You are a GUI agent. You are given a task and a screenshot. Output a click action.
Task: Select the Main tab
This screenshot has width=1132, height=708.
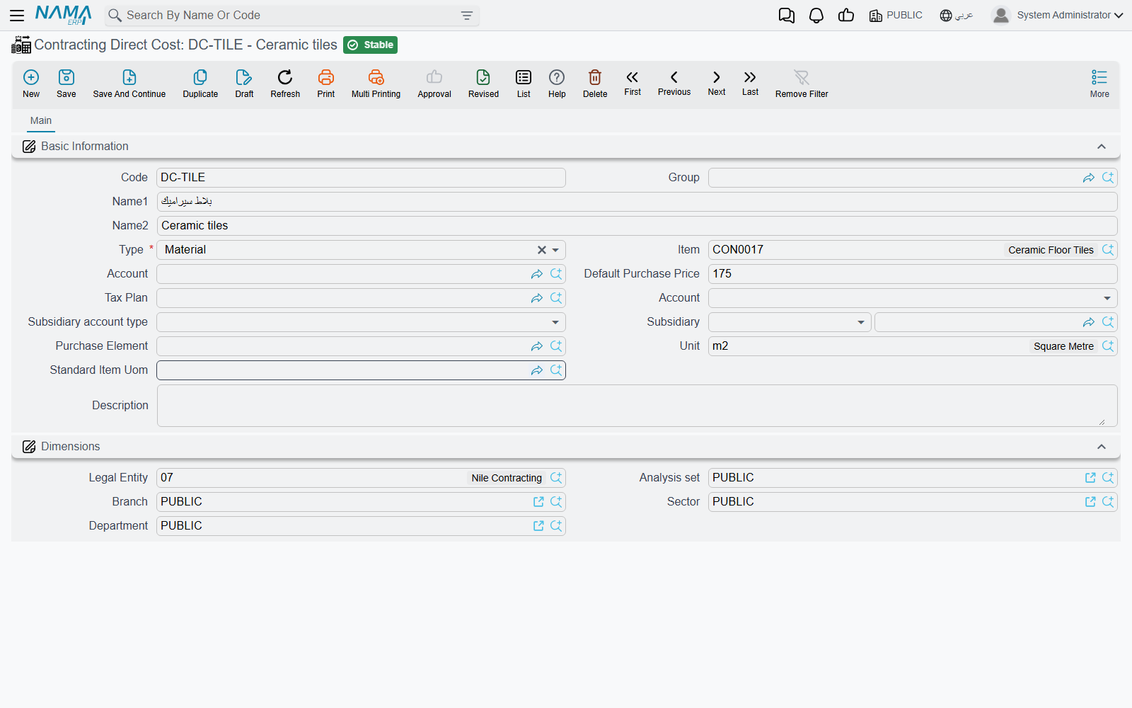pos(41,120)
